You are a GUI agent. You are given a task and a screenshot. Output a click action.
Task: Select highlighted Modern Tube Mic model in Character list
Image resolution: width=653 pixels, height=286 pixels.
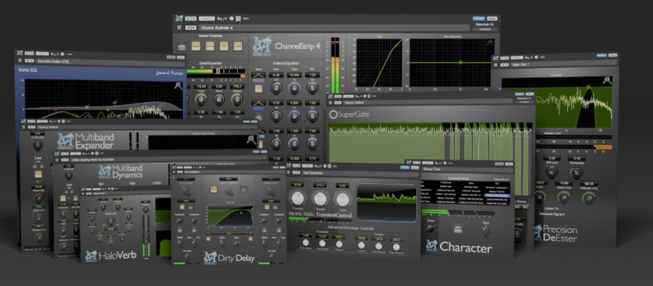[498, 194]
